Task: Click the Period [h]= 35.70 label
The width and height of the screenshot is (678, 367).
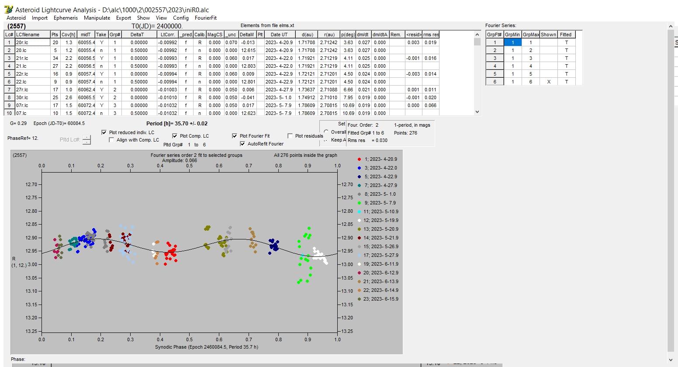Action: 177,124
